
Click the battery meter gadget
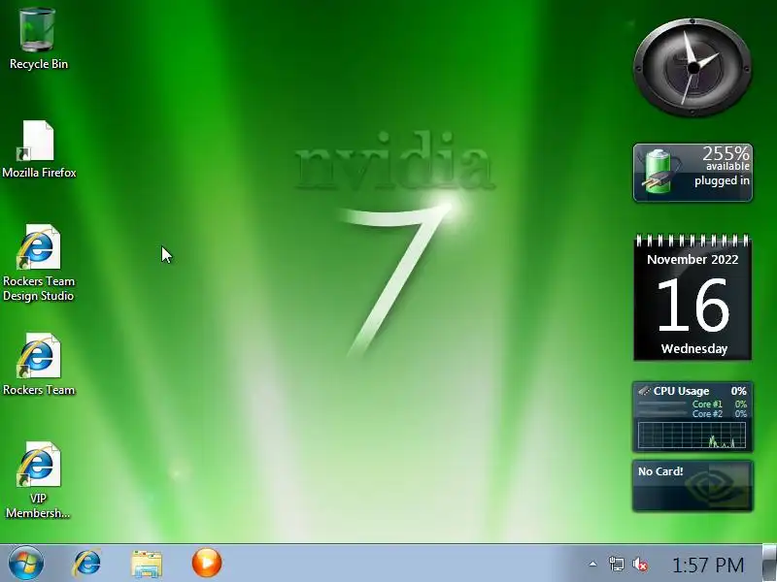693,173
